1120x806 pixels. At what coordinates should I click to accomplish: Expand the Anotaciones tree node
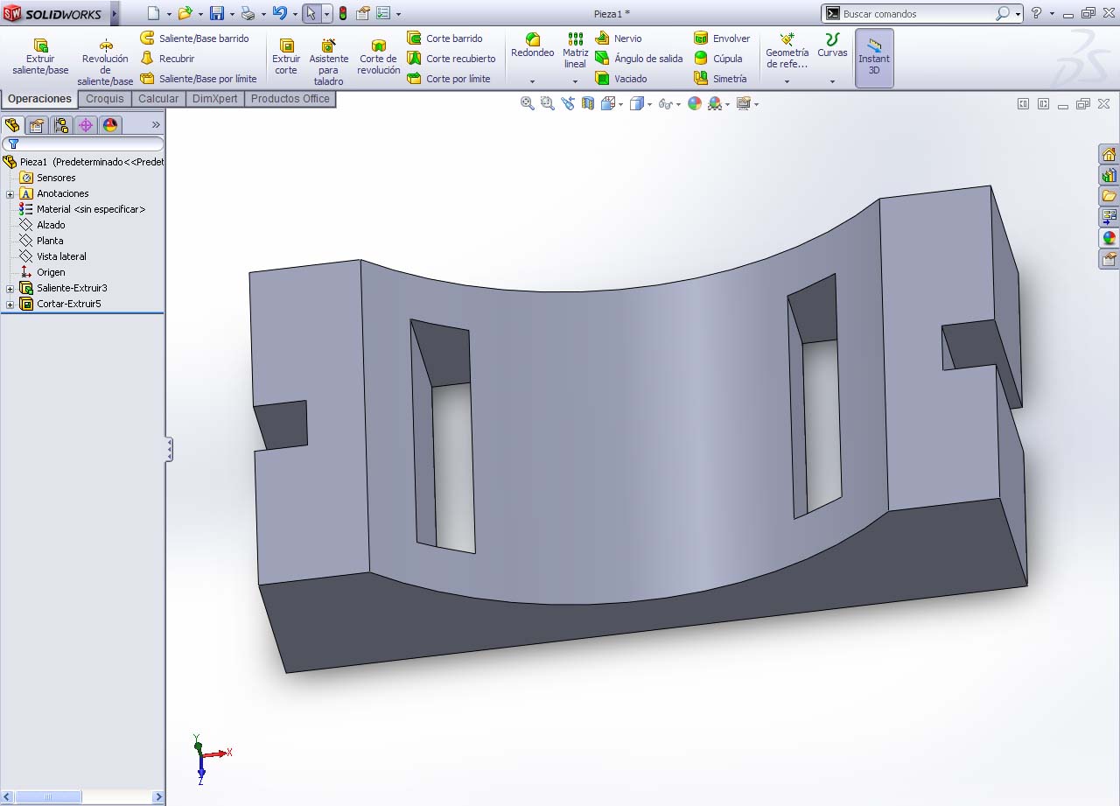[x=10, y=194]
